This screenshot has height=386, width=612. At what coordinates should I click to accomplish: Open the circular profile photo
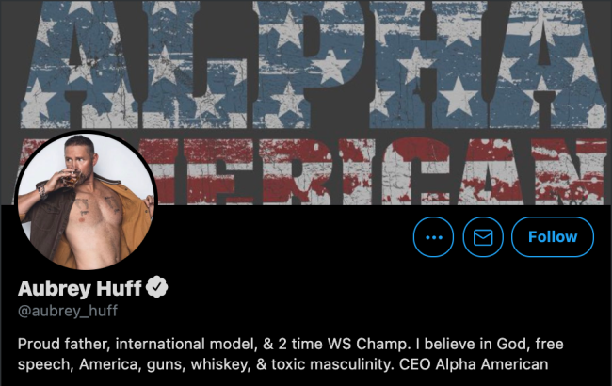point(86,201)
